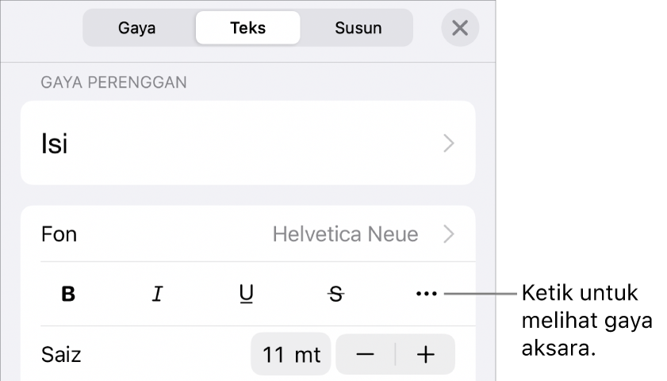Select the Teks tab

pos(248,28)
